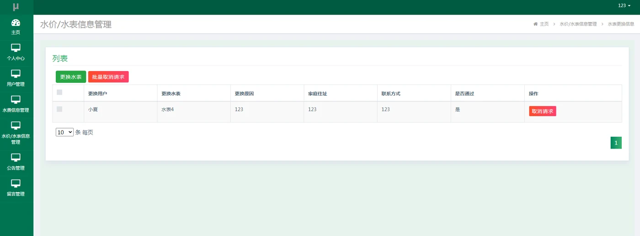Open the 10 条 每页 page-size dropdown
This screenshot has width=640, height=236.
coord(64,132)
